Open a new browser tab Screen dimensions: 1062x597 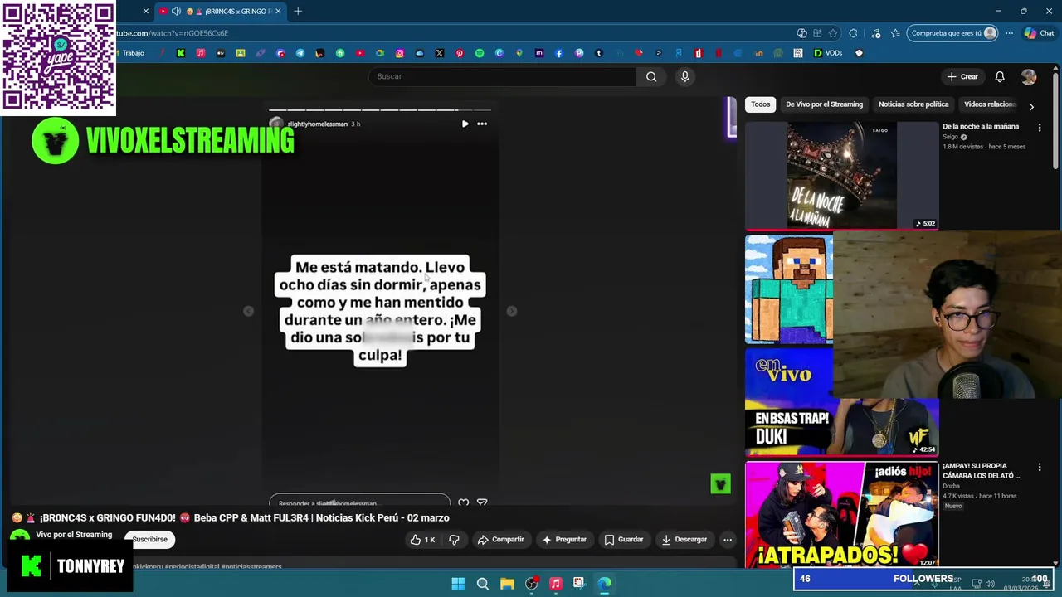tap(298, 11)
